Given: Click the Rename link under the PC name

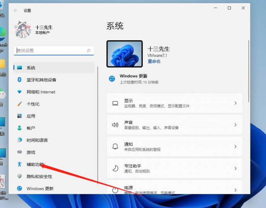Looking at the screenshot, I should pyautogui.click(x=154, y=61).
